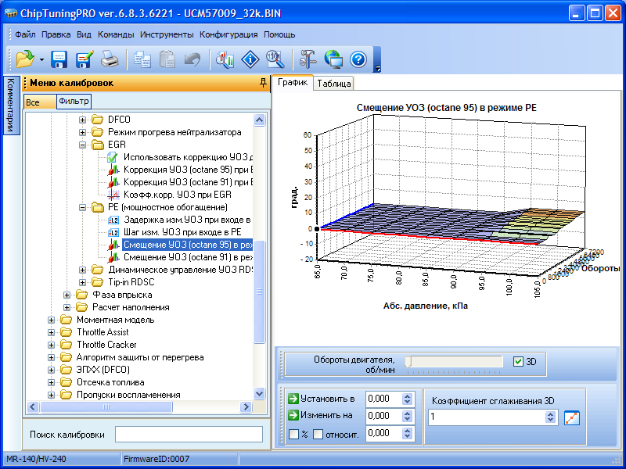Viewport: 626px width, 469px height.
Task: Tick the относит. checkbox
Action: click(318, 434)
